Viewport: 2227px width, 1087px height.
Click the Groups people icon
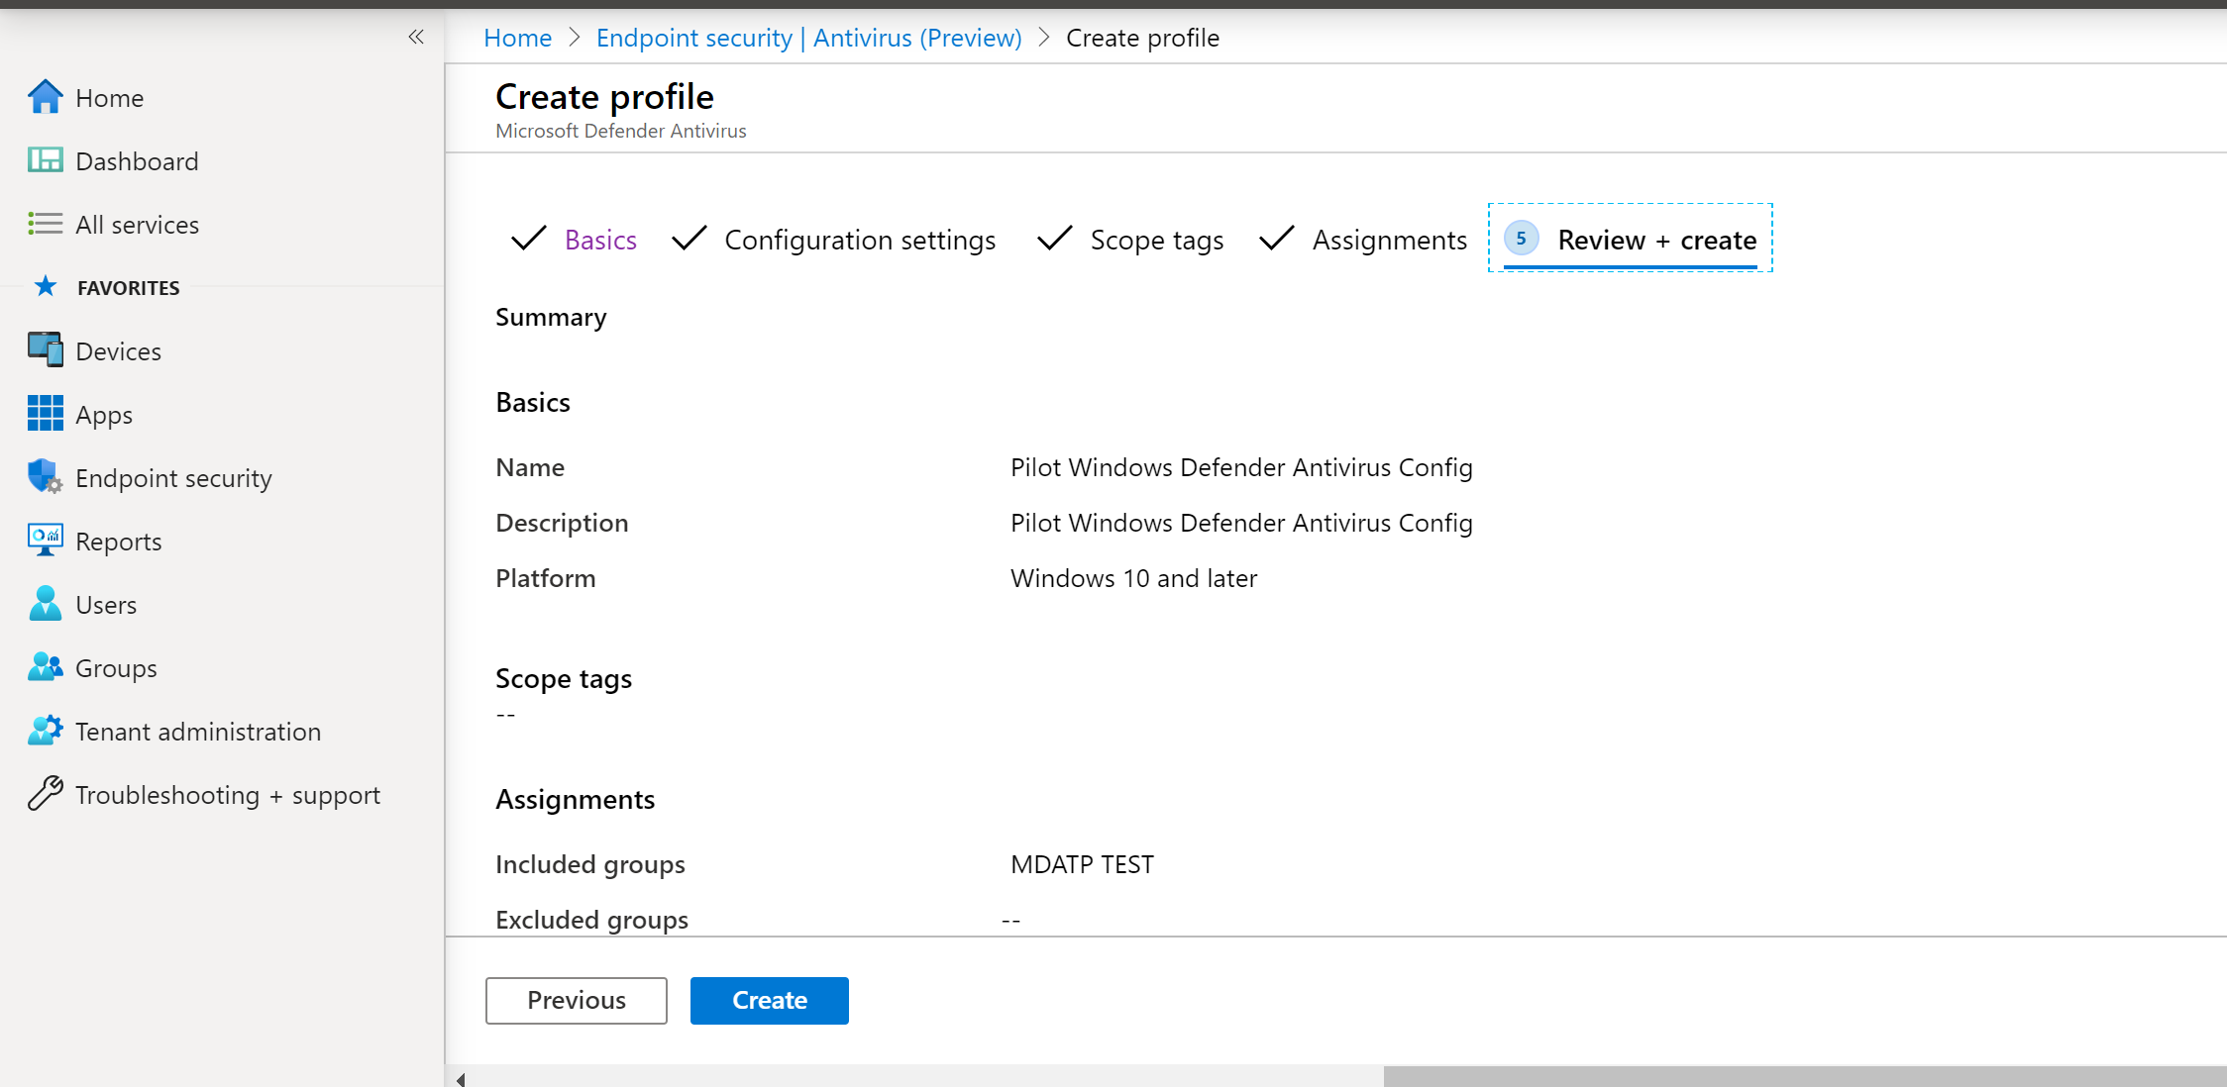click(x=45, y=667)
